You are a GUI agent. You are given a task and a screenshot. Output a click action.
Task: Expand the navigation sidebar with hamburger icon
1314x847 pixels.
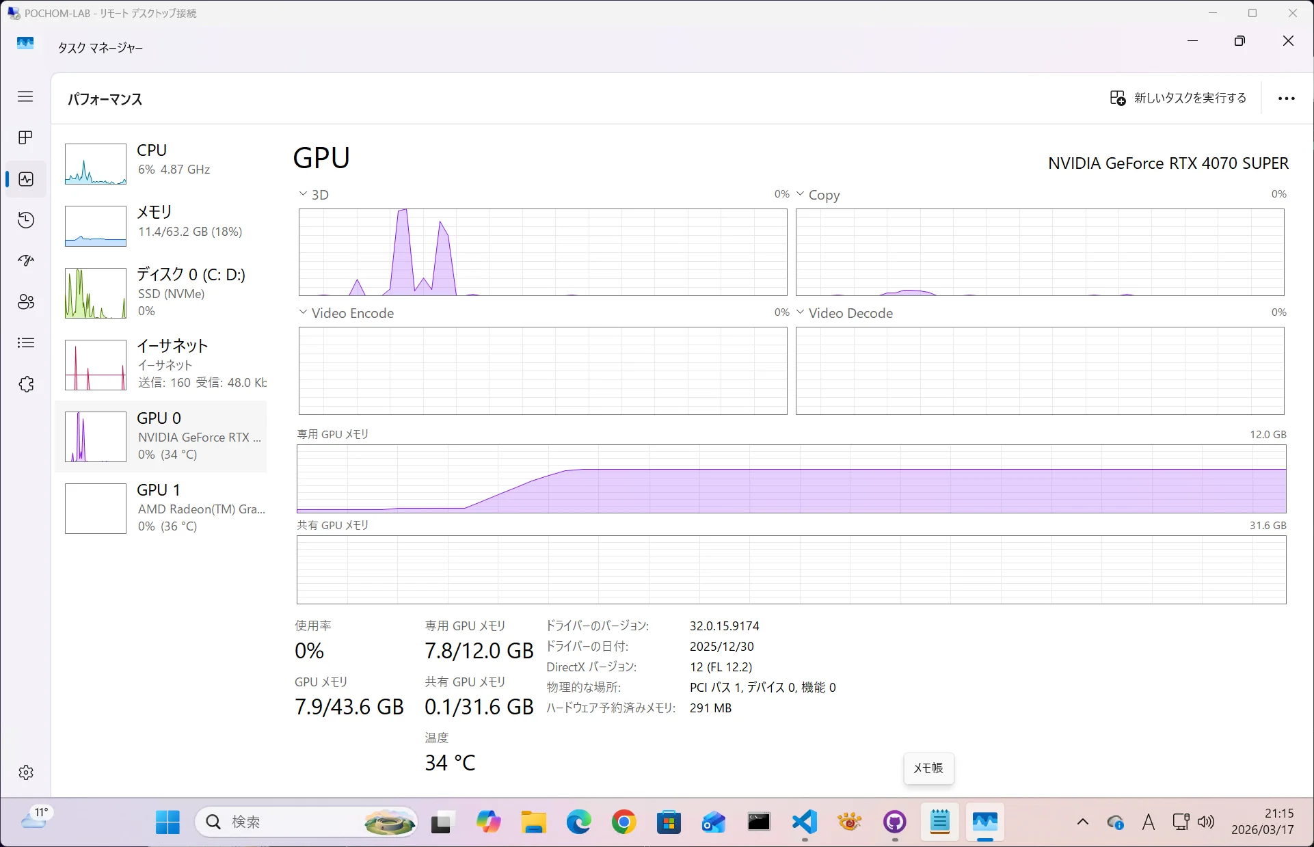(x=25, y=96)
